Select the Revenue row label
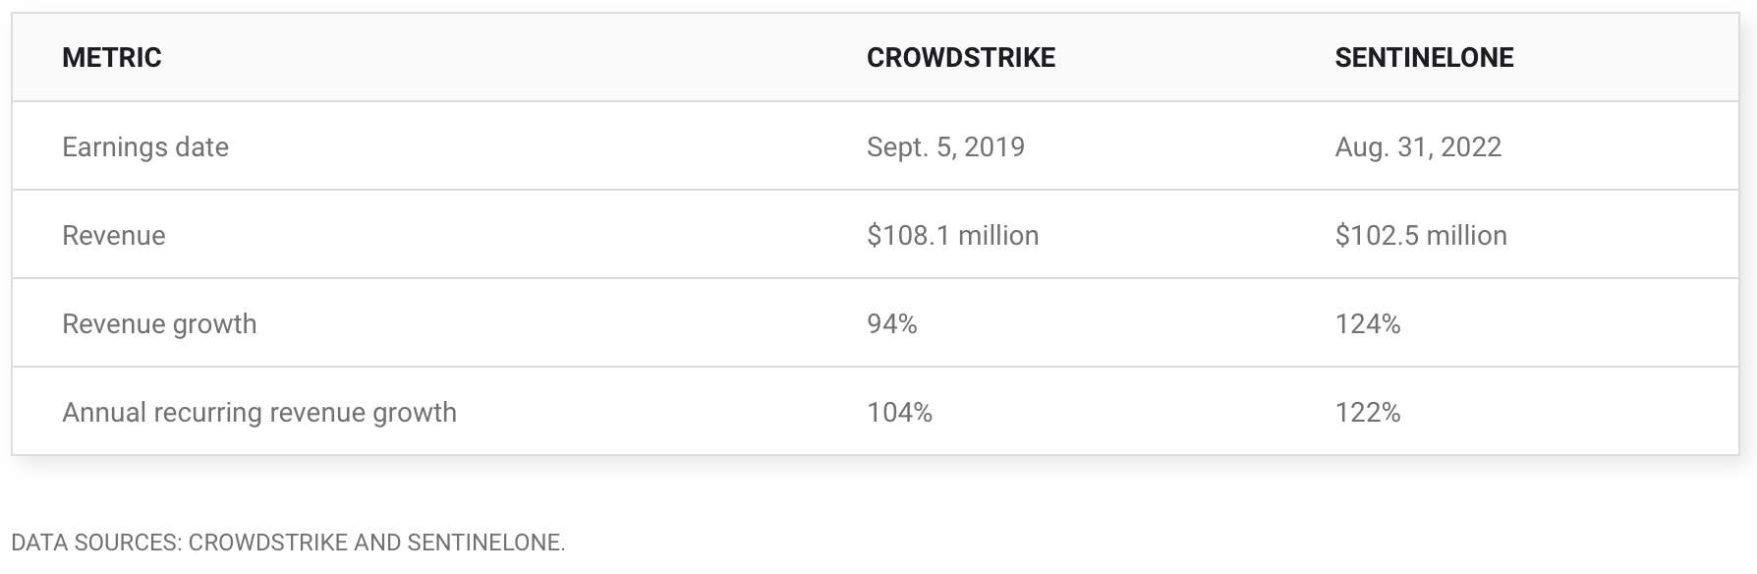The height and width of the screenshot is (574, 1757). tap(114, 235)
